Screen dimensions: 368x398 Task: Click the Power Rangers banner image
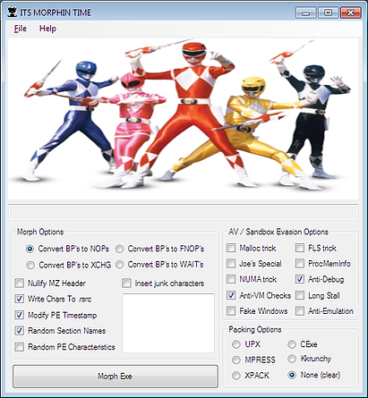pos(184,118)
